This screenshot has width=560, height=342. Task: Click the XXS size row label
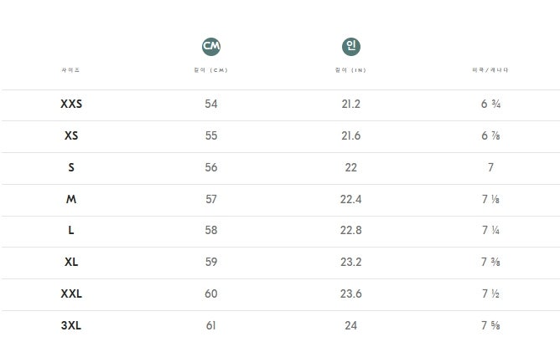click(71, 105)
